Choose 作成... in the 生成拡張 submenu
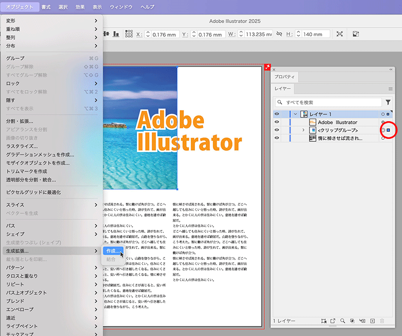Screen dimensions: 402x336 (x=114, y=251)
